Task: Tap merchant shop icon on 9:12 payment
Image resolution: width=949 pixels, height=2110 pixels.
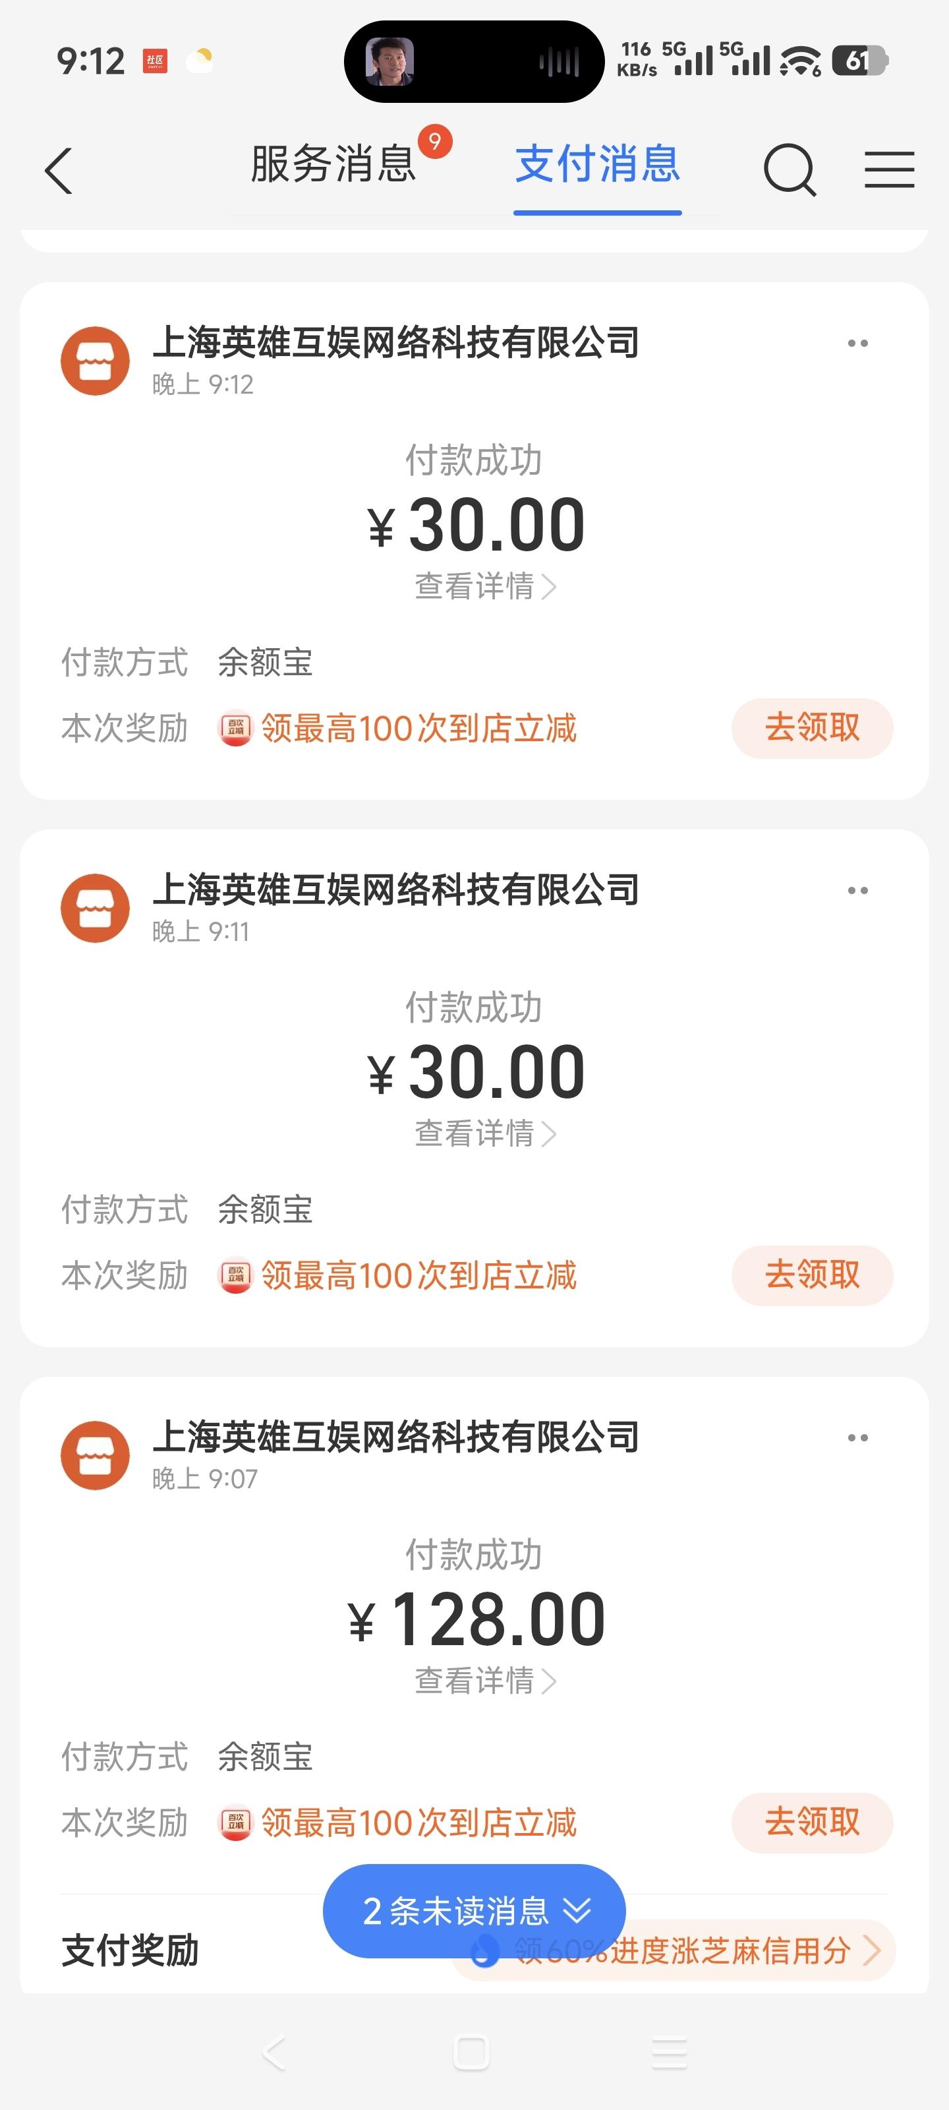Action: [95, 361]
